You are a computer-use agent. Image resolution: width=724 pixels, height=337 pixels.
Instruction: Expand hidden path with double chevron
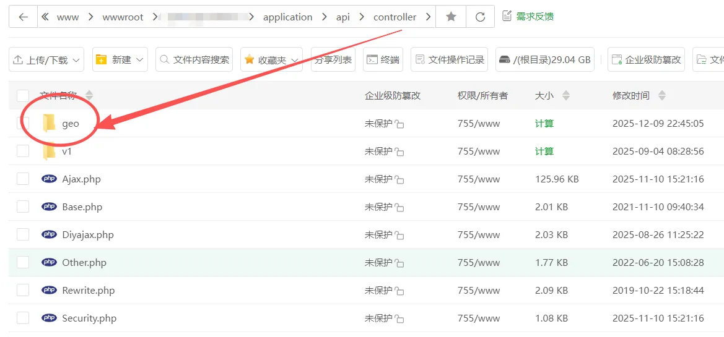pyautogui.click(x=45, y=17)
